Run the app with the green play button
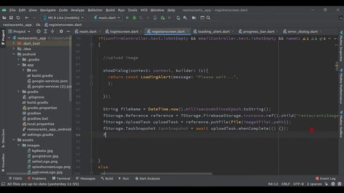344x193 pixels. click(x=127, y=18)
